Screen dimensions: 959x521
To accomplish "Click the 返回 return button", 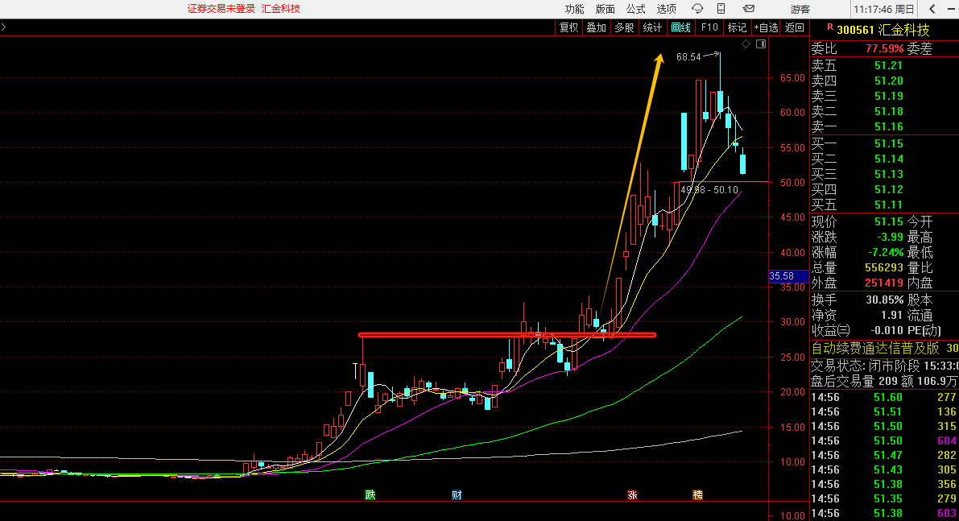I will (795, 27).
